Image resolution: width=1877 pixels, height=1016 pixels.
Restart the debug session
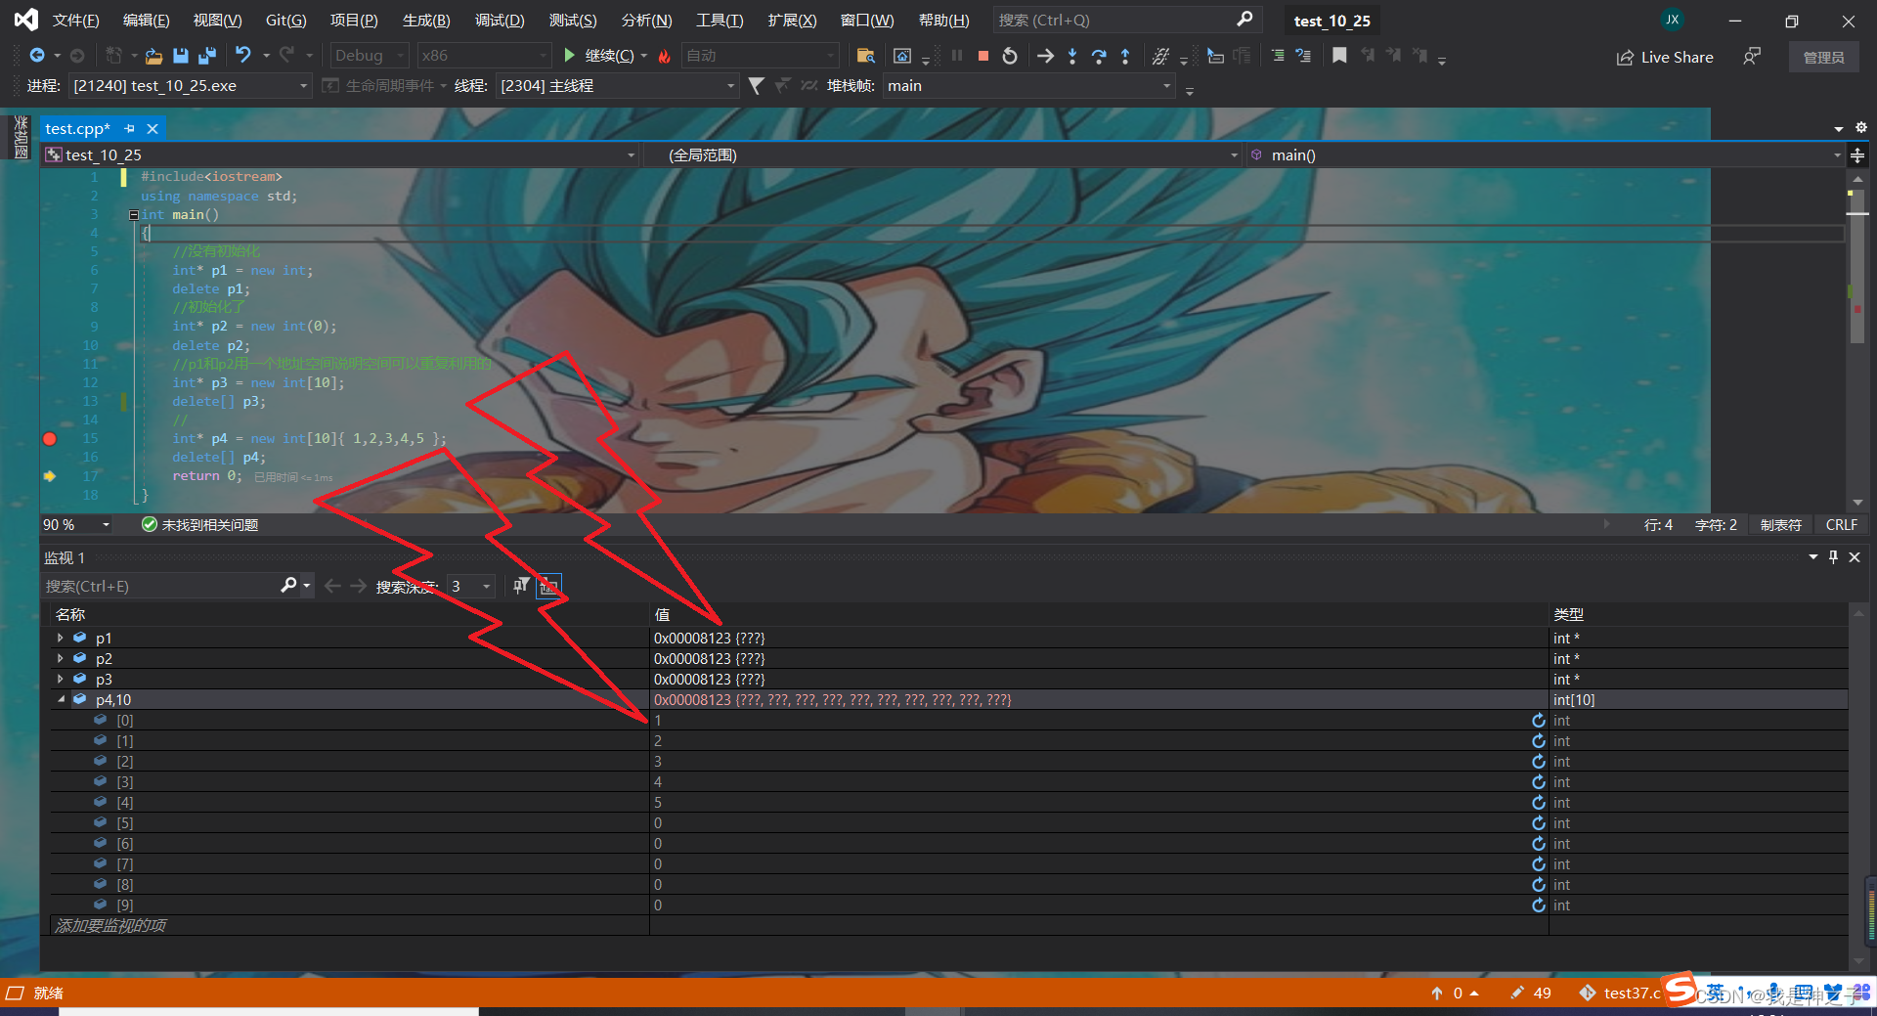click(x=1010, y=56)
